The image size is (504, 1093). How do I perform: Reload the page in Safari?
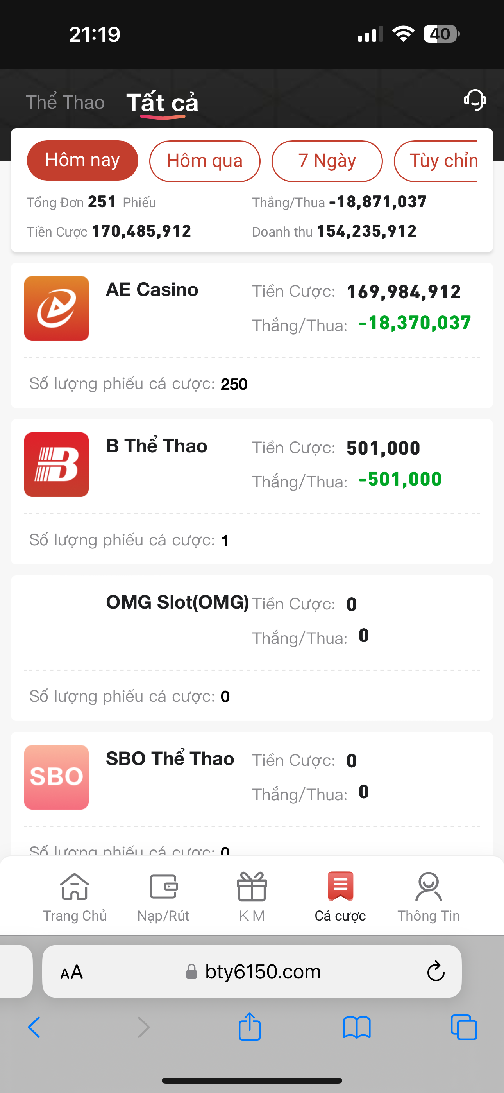pyautogui.click(x=435, y=972)
